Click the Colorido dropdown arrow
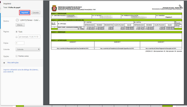Viewport: 187px width, 107px height. pos(39,49)
